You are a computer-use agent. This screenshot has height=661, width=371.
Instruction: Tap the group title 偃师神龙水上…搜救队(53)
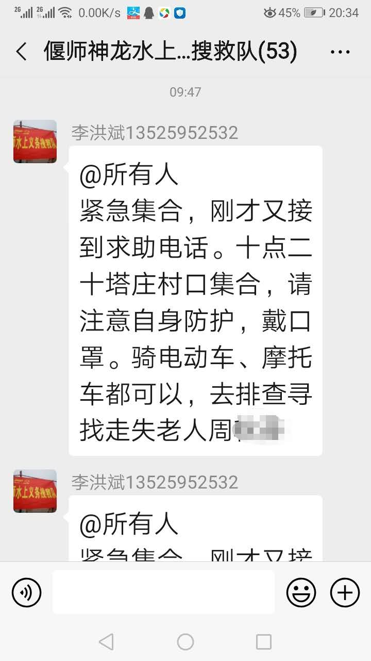[x=171, y=52]
